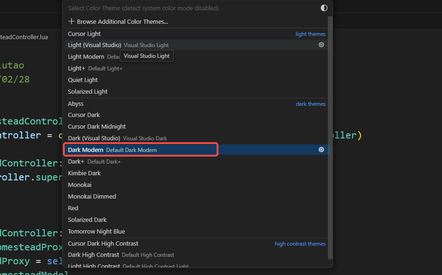
Task: Select the Monokai Dimmed theme
Action: point(197,197)
